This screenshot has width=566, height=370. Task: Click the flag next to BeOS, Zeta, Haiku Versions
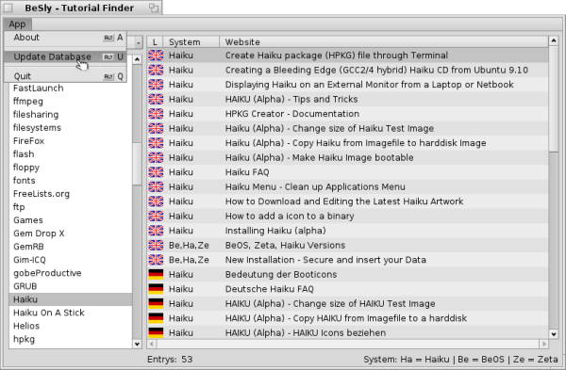[156, 246]
